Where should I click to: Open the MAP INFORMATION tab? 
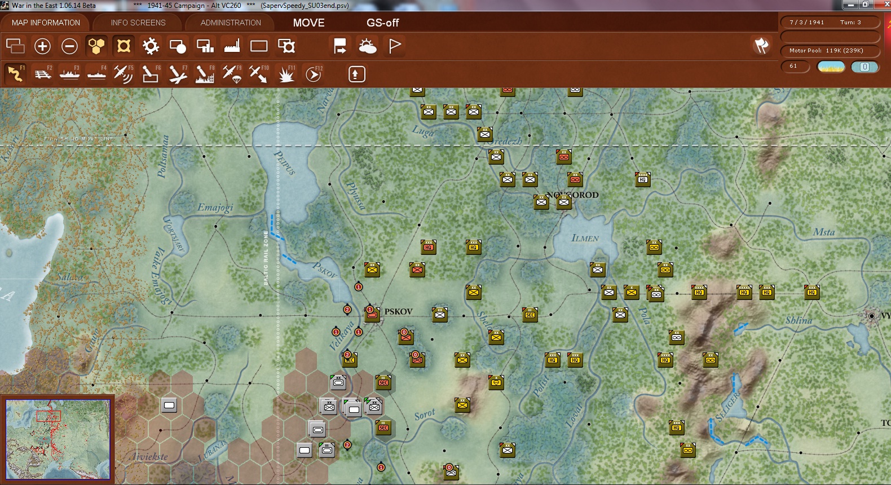click(46, 23)
